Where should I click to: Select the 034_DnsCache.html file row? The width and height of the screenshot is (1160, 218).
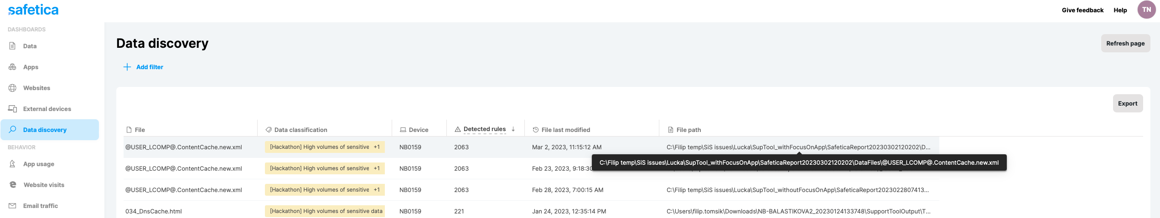click(x=531, y=211)
